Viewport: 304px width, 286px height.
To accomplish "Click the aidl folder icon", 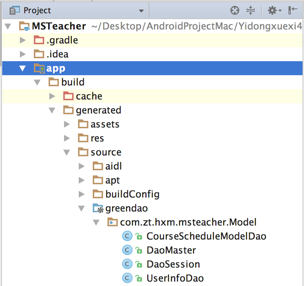I will point(98,166).
